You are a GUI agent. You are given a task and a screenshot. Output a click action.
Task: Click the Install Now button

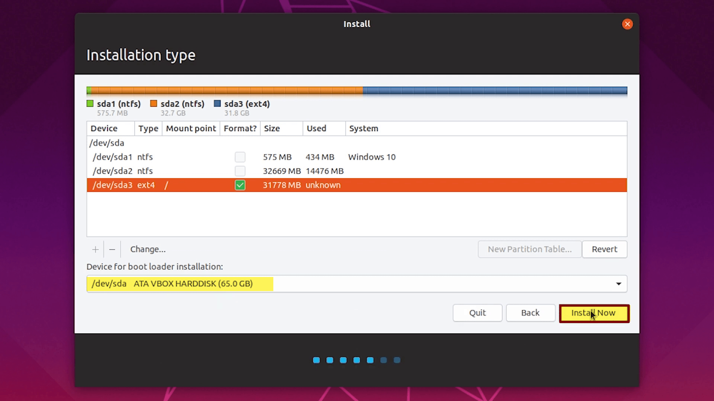(594, 313)
